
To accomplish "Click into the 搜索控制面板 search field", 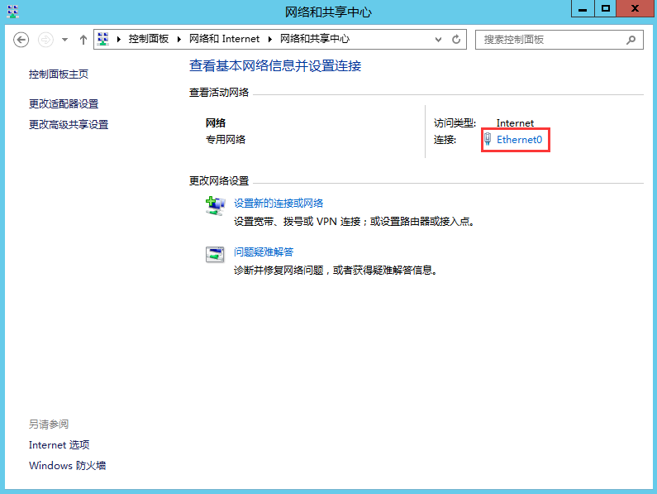I will click(x=550, y=39).
